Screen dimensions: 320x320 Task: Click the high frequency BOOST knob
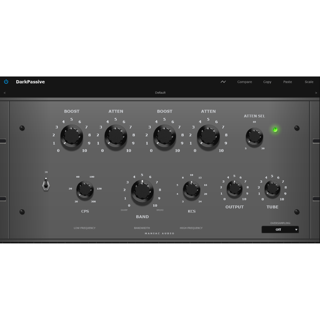pos(164,136)
